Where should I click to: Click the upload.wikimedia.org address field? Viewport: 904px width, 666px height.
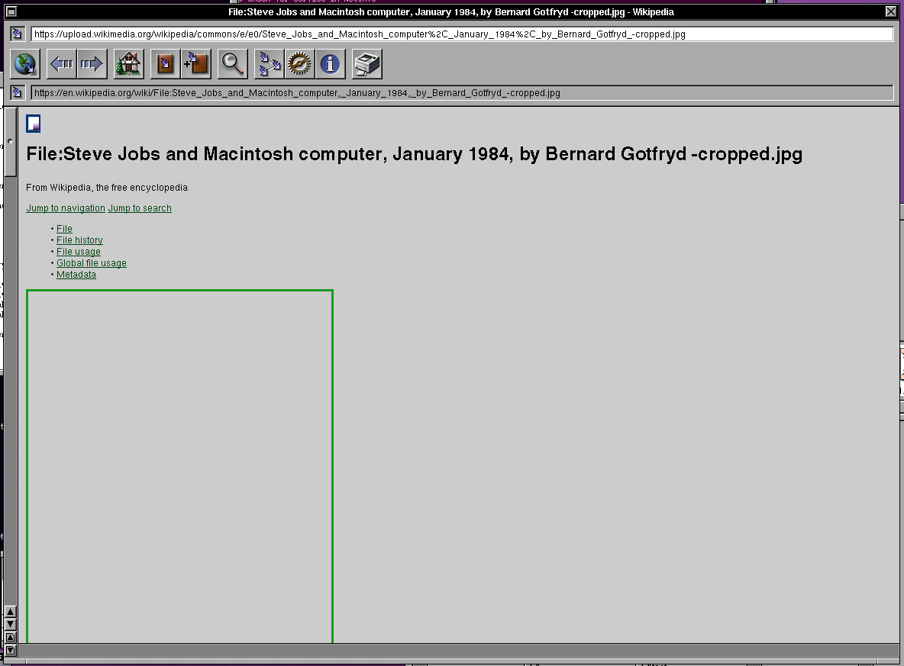coord(461,34)
